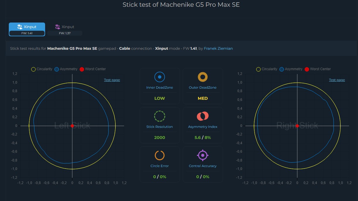The height and width of the screenshot is (201, 358).
Task: Open the right stick Test page link
Action: (337, 80)
